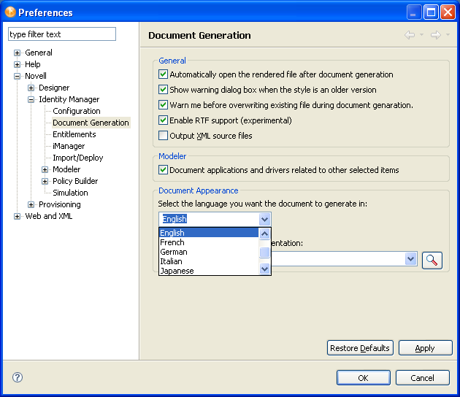This screenshot has height=397, width=460.
Task: Expand the Policy Builder tree node
Action: coord(45,181)
